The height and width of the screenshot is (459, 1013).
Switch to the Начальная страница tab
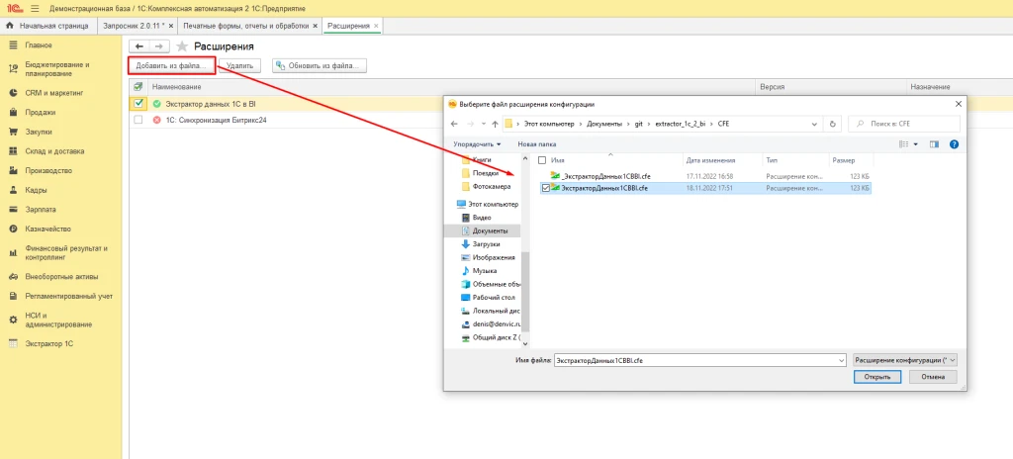click(47, 26)
